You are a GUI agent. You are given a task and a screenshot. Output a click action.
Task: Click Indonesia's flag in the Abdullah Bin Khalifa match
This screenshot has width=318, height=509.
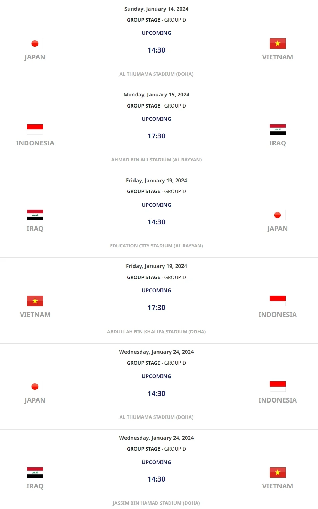[x=277, y=301]
